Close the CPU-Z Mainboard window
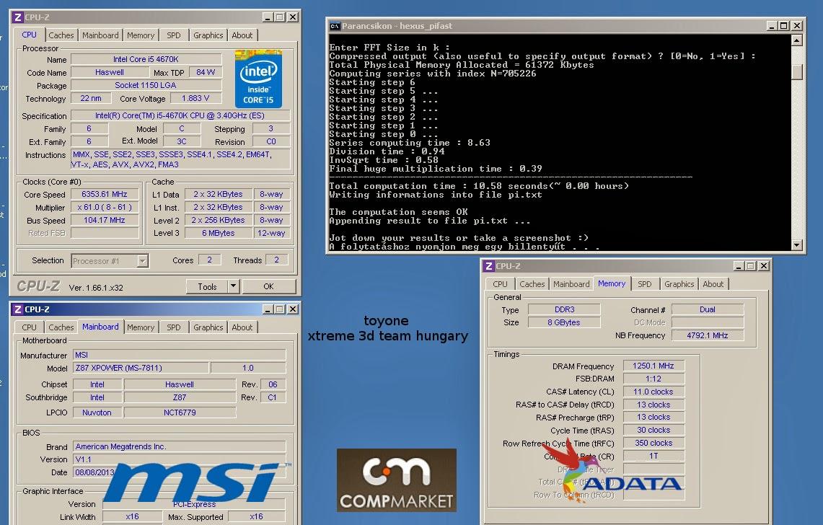823x525 pixels. coord(293,309)
